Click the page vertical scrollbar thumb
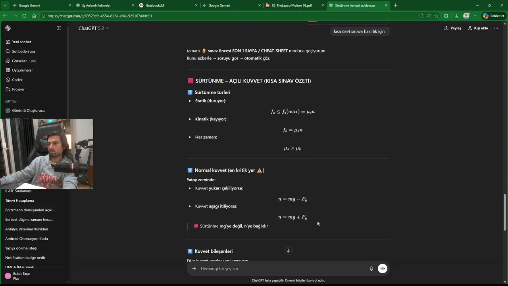The image size is (508, 286). point(505,213)
